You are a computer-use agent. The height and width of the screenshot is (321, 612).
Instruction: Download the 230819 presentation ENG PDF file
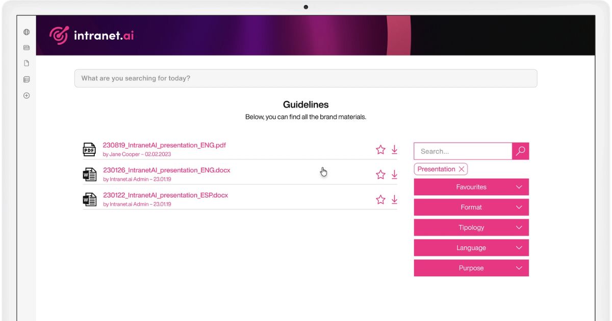tap(394, 150)
